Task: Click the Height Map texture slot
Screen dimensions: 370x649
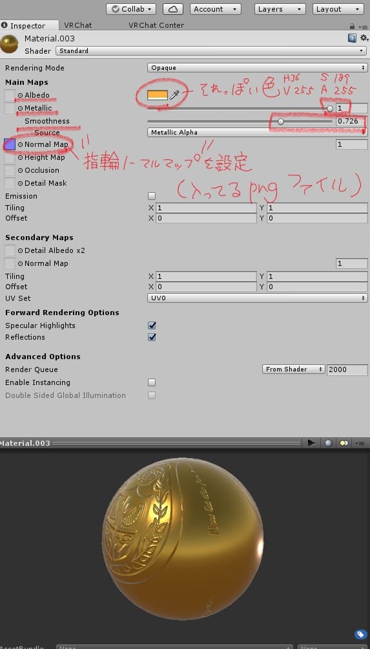Action: (10, 157)
